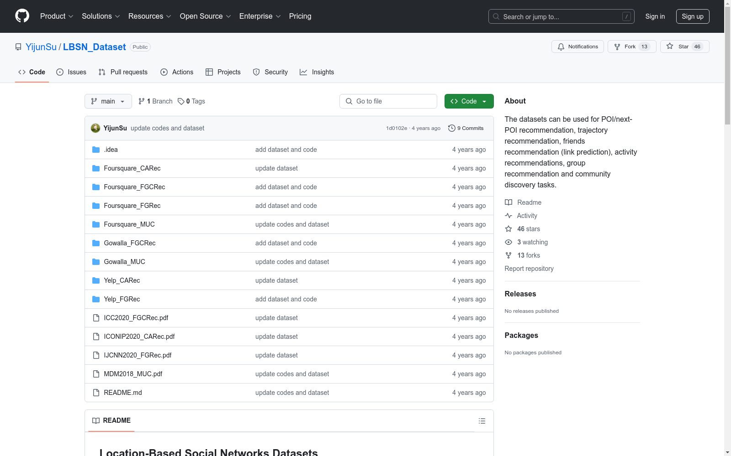This screenshot has width=731, height=456.
Task: Open the Packages section heading link
Action: (521, 336)
